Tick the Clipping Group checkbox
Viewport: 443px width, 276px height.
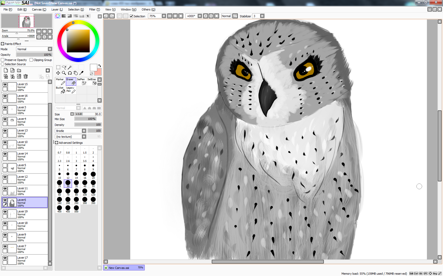[x=31, y=60]
